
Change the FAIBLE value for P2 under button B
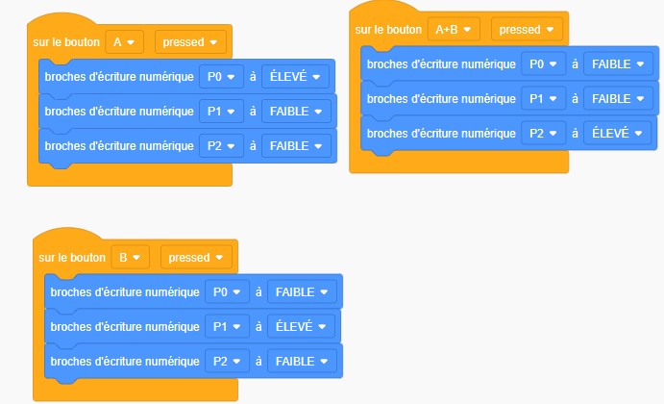tap(302, 362)
